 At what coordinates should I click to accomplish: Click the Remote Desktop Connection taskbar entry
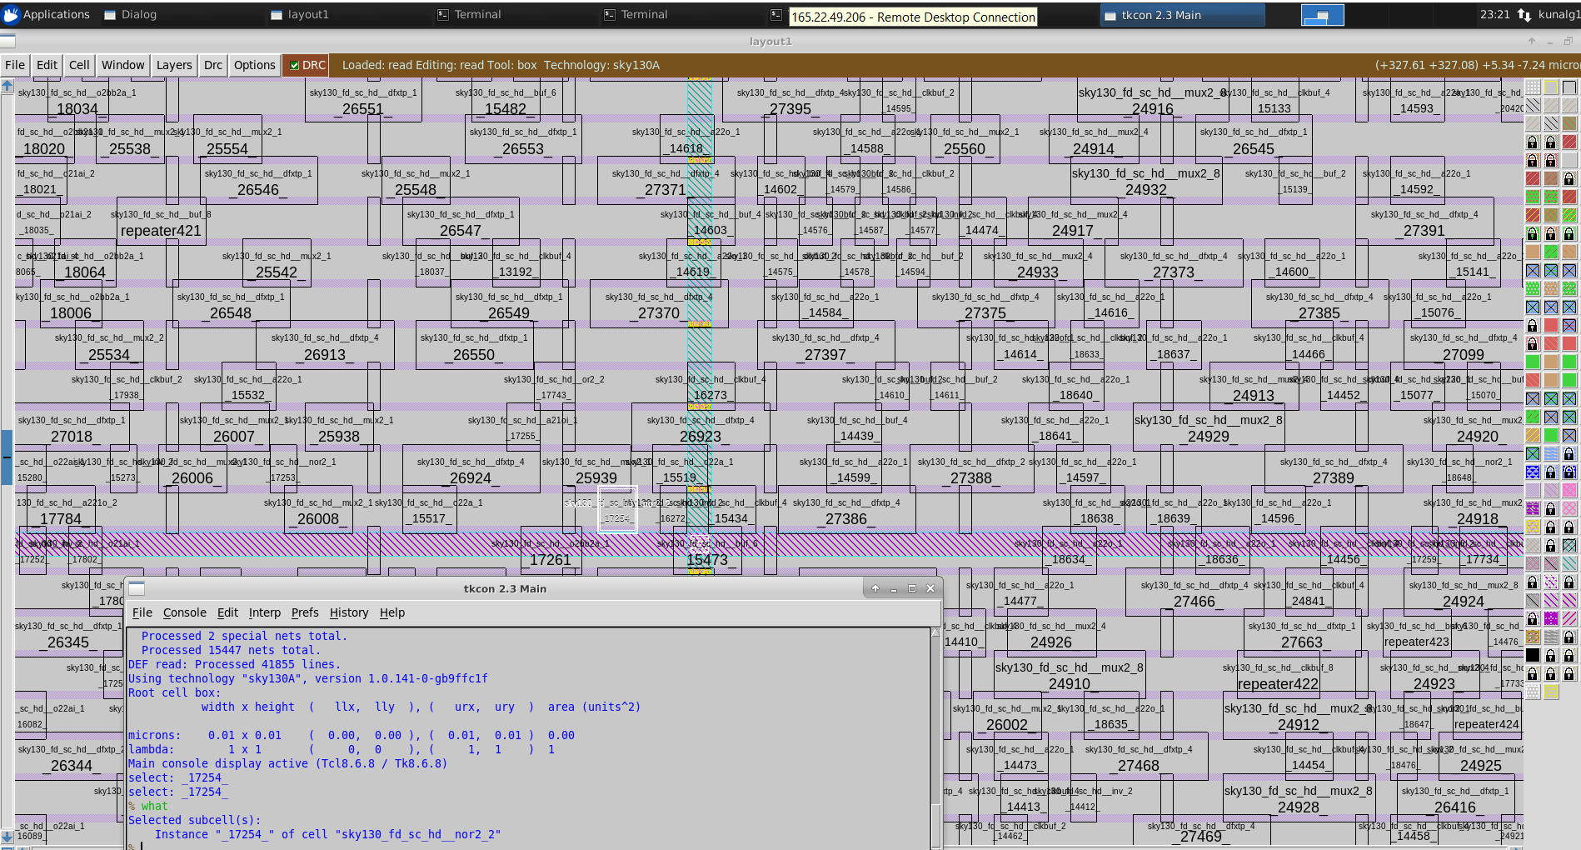click(x=913, y=14)
